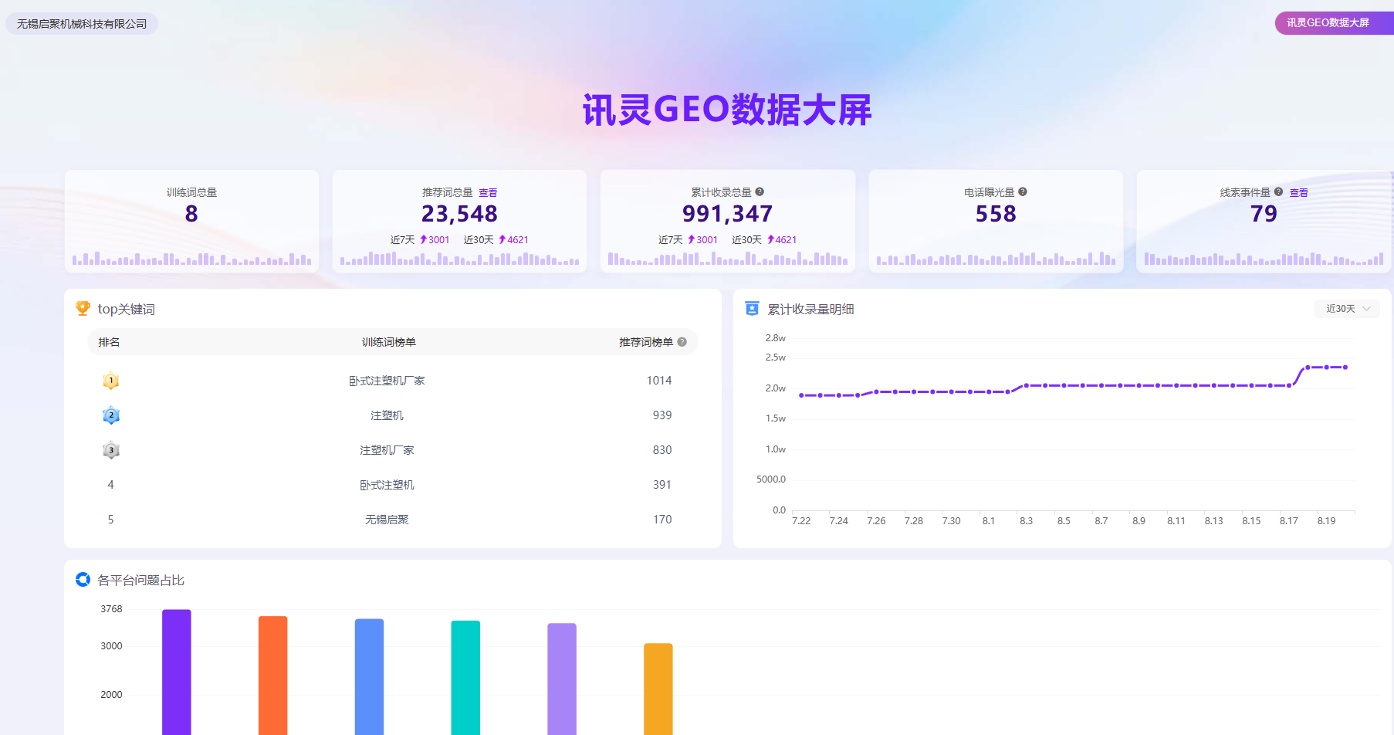The image size is (1394, 735).
Task: Click 近7天 up-arrow icon in 推荐词总量 card
Action: coord(423,240)
